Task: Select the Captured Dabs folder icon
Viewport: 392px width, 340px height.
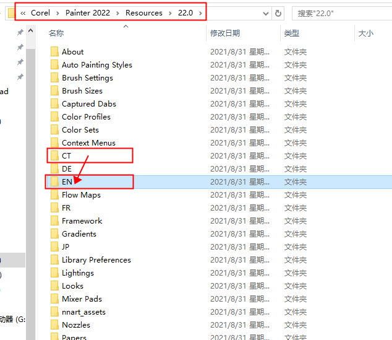Action: click(54, 103)
